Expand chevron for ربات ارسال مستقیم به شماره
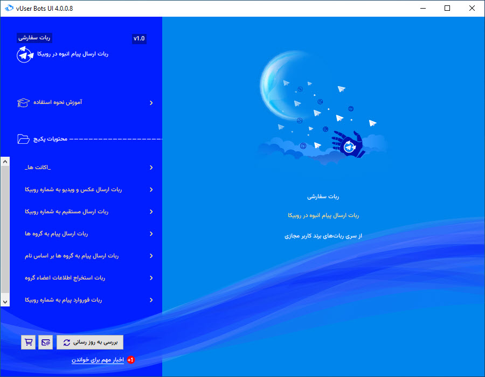The width and height of the screenshot is (485, 377). pyautogui.click(x=151, y=212)
